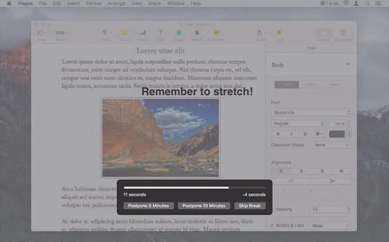Viewport: 389px width, 242px height.
Task: Click the Media icon in toolbar
Action: [197, 34]
